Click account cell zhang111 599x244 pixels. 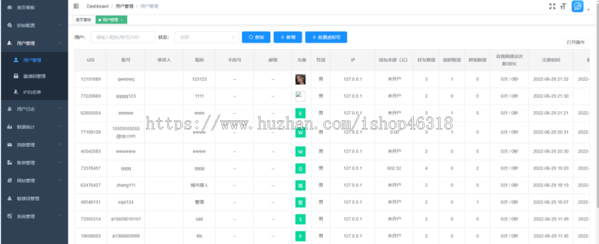click(126, 185)
